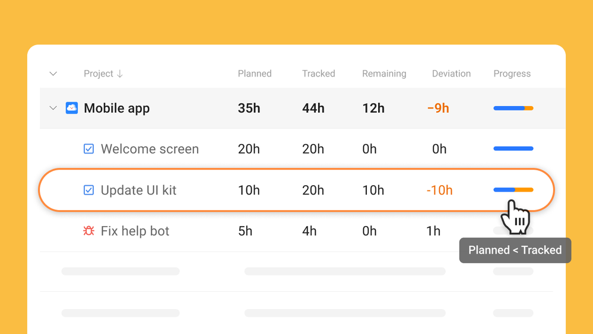Toggle the Welcome screen task checkbox
This screenshot has height=334, width=593.
click(x=88, y=149)
